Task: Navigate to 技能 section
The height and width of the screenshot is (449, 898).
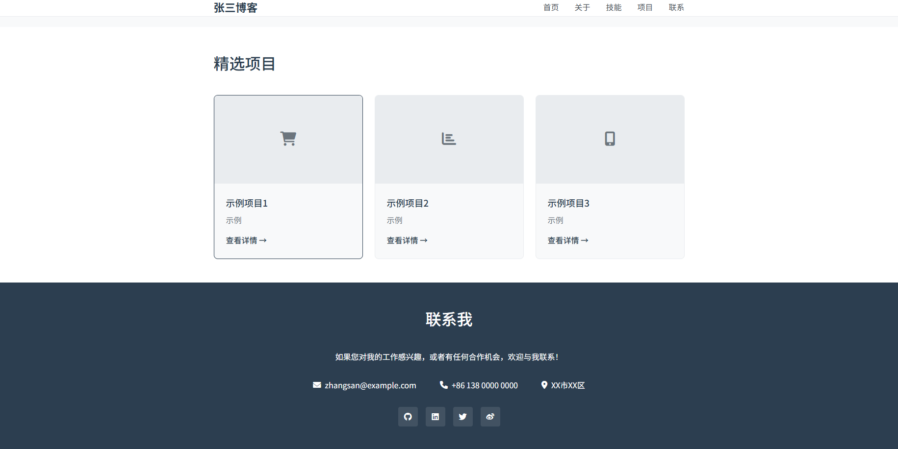Action: tap(614, 8)
